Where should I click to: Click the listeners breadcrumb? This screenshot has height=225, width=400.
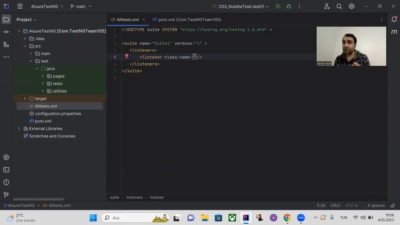tap(134, 197)
